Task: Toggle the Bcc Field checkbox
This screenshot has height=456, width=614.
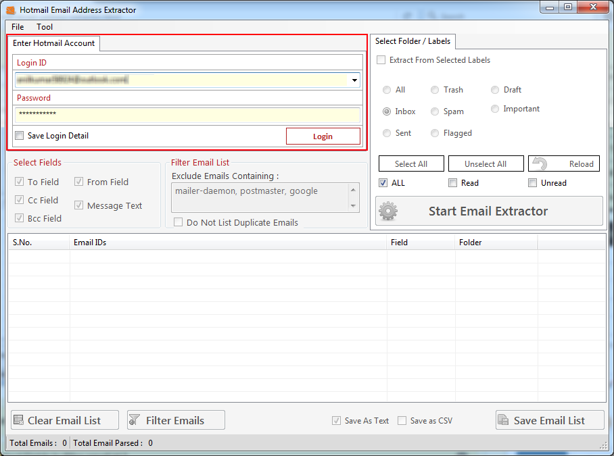Action: point(19,218)
